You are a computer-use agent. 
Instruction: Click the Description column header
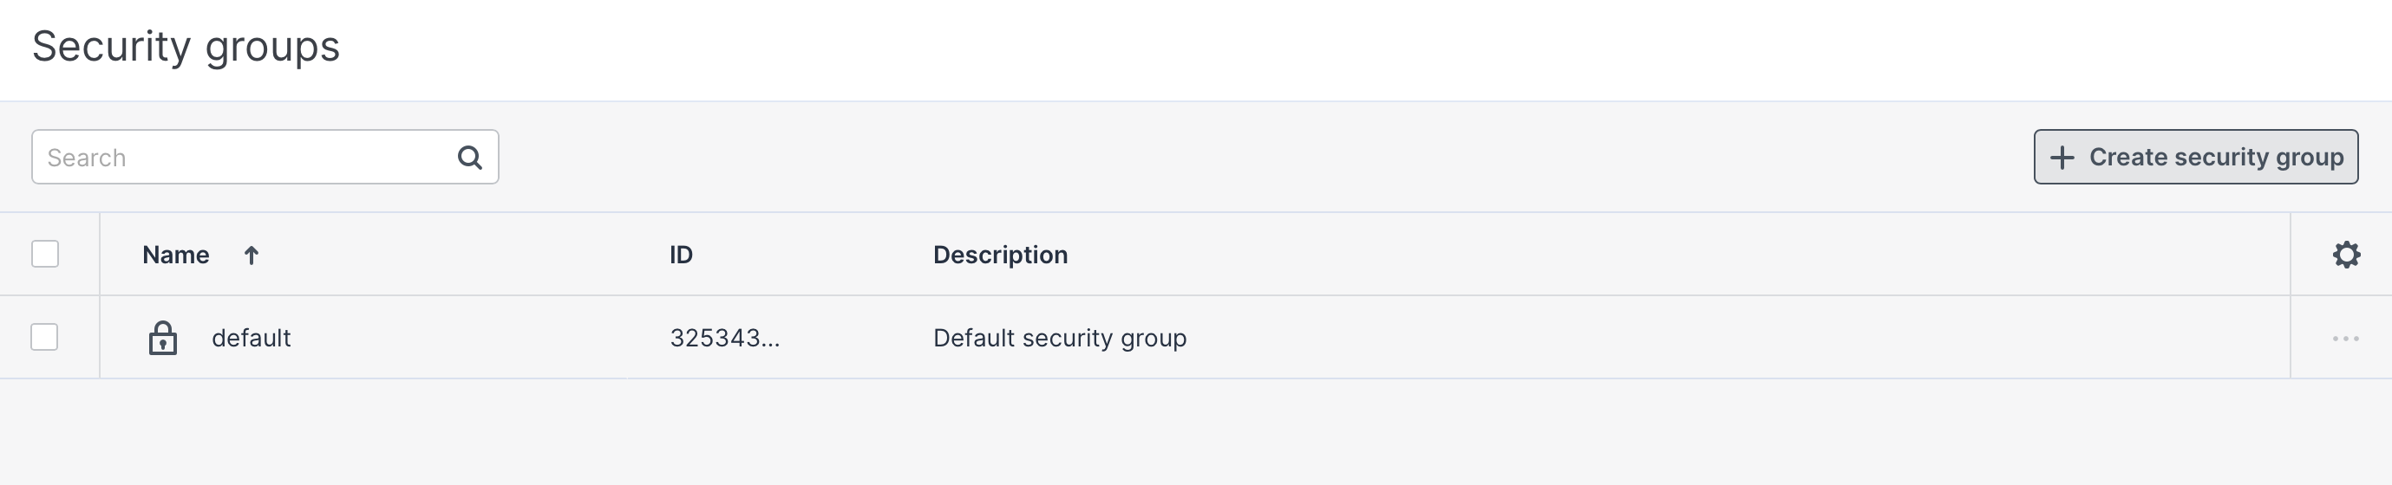pyautogui.click(x=1000, y=255)
